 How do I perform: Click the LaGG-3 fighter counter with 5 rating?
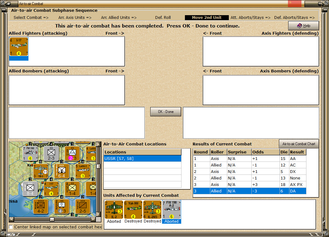pos(83,171)
